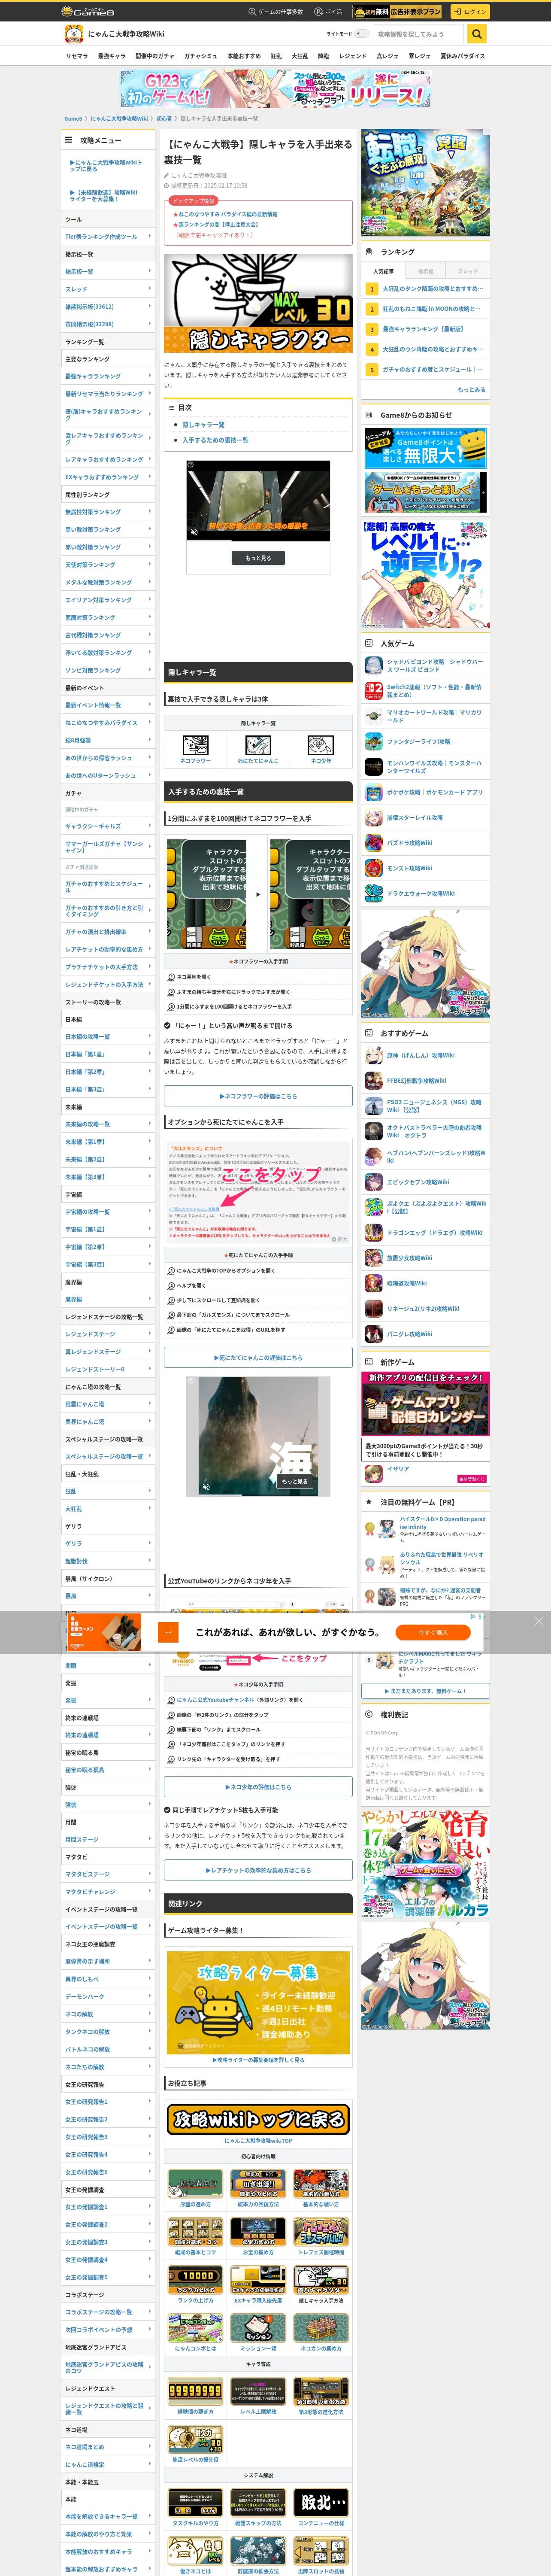The image size is (551, 2576).
Task: Open the リセマラ nav menu item
Action: (x=77, y=56)
